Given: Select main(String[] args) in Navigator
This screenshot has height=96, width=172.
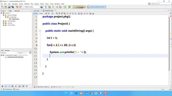Looking at the screenshot, I should [15, 57].
